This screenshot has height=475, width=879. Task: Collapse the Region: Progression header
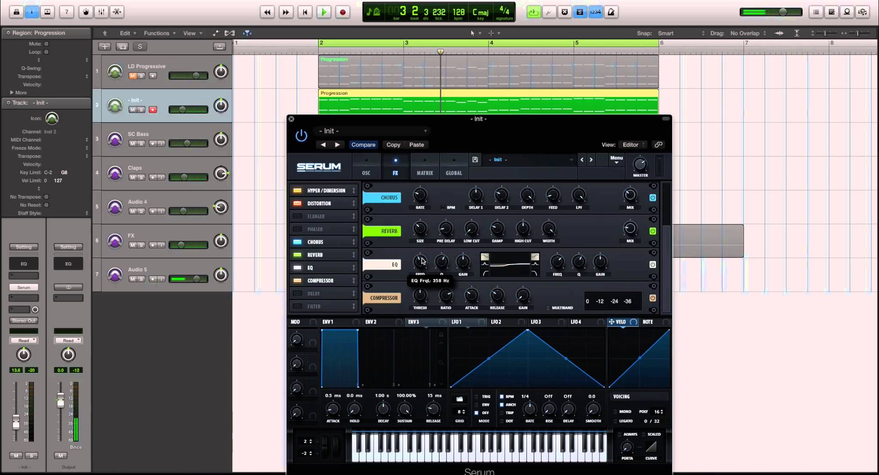pos(8,33)
